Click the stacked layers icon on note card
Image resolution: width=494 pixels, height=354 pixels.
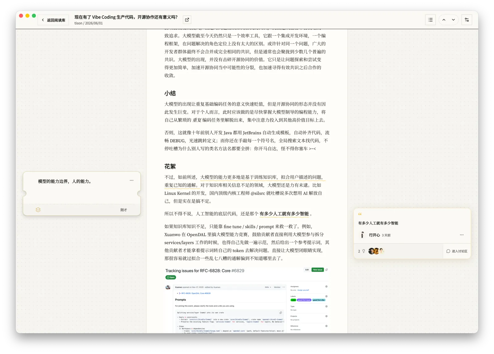38,210
